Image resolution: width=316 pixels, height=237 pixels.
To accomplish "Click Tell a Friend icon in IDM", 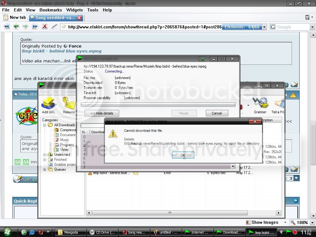I will [x=278, y=105].
